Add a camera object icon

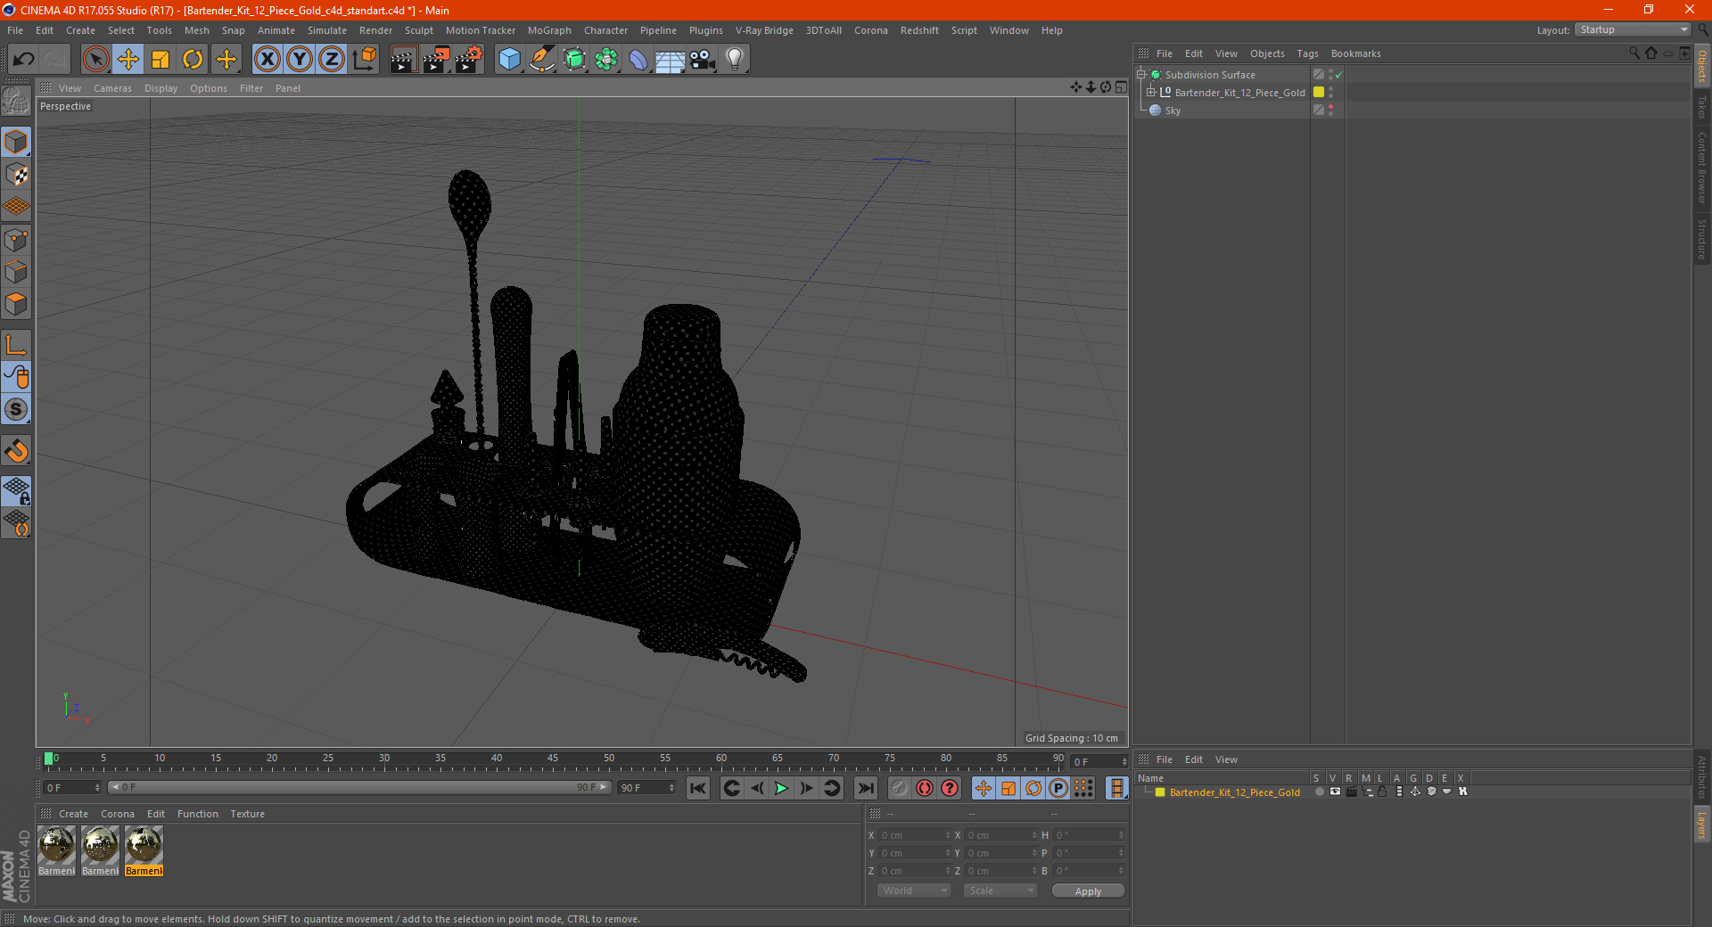click(x=703, y=60)
